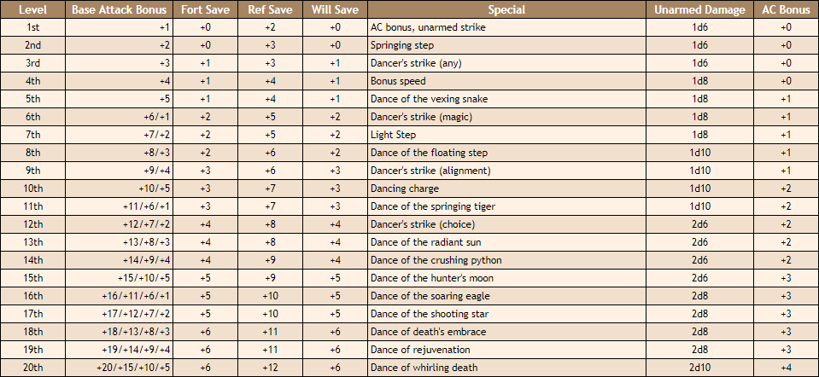Click Dance of the crushing python
This screenshot has height=377, width=819.
click(436, 260)
